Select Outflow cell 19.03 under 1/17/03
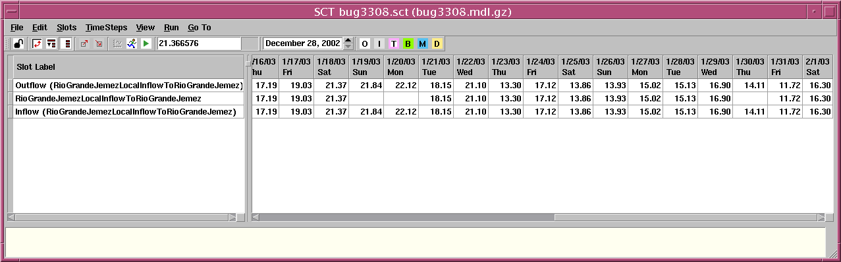This screenshot has width=841, height=262. pos(296,86)
